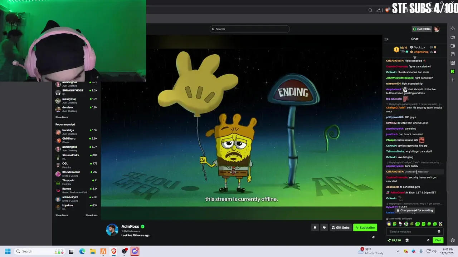The width and height of the screenshot is (458, 257).
Task: Open OGL Fortnite channel in sidebar
Action: click(x=77, y=165)
